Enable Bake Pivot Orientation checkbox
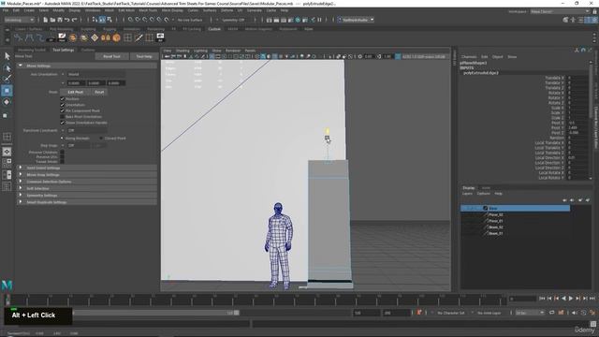The image size is (599, 337). point(63,116)
